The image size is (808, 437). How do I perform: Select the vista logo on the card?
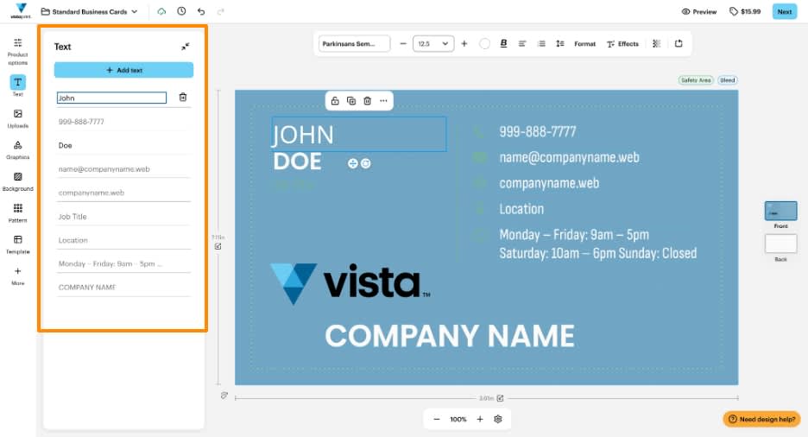point(350,283)
